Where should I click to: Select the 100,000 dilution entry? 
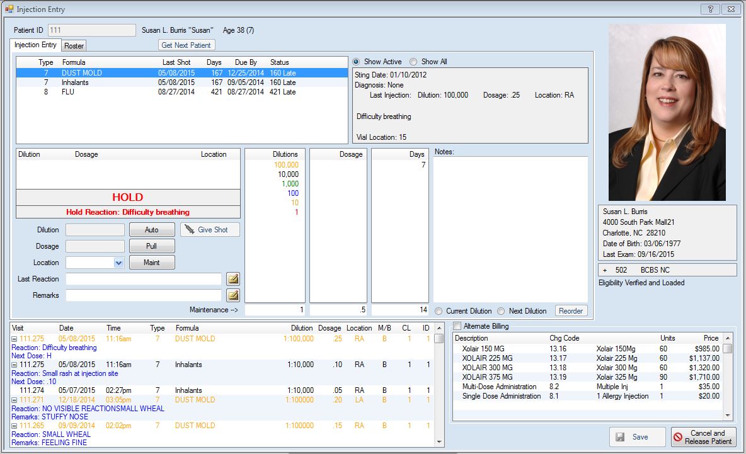point(287,165)
